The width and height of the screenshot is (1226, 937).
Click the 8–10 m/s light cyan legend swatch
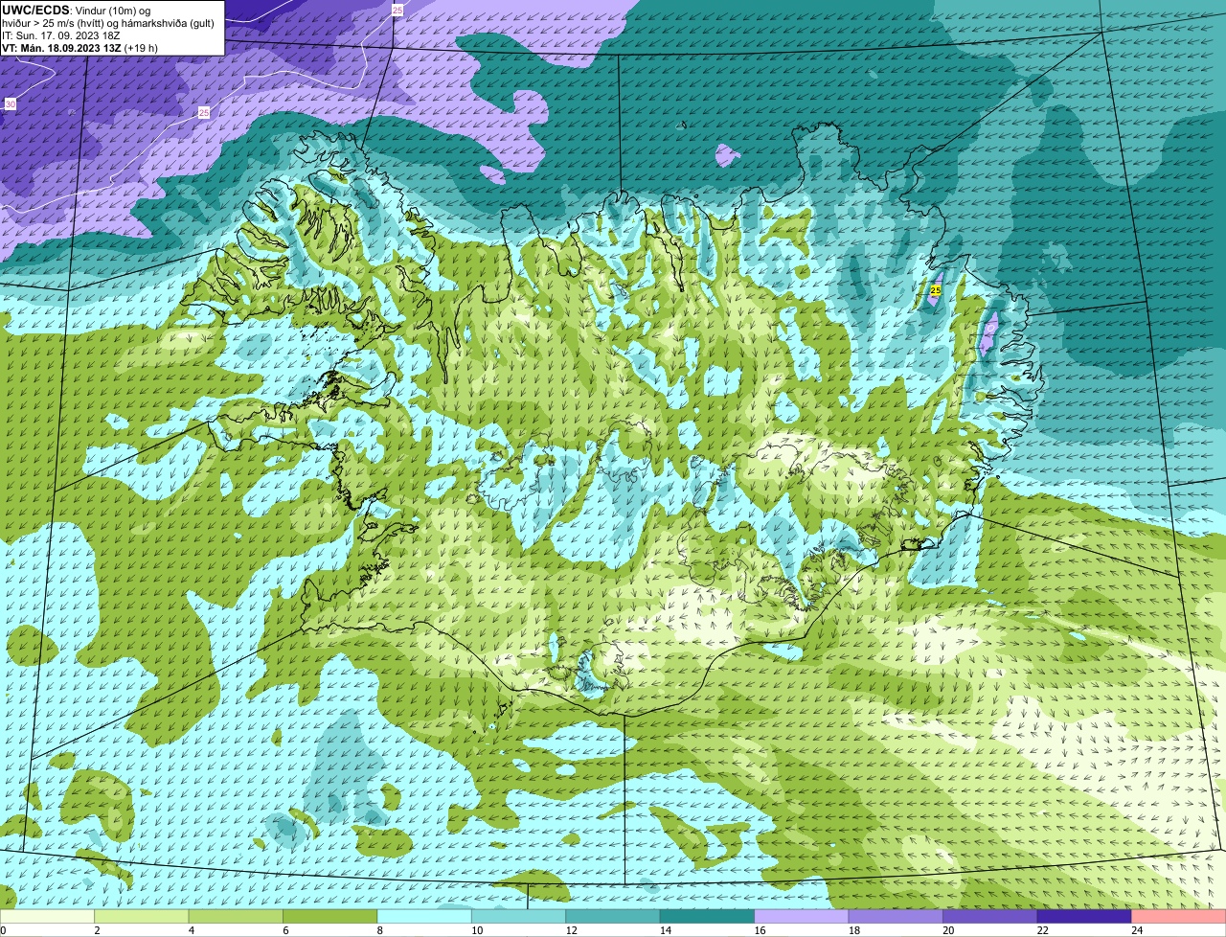click(x=425, y=917)
